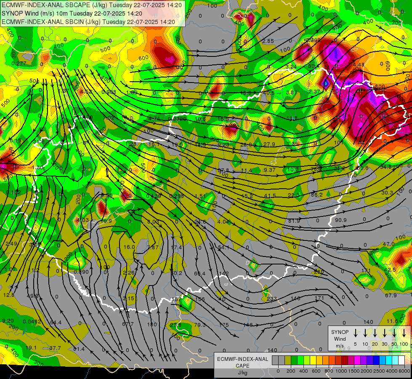Click the map value 67.9
Screen dimensions: 412x379
pyautogui.click(x=391, y=295)
